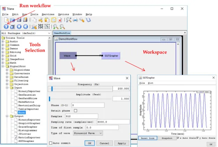Click the Sampling rate input field
Screen dimensions: 218x147
pos(113,122)
